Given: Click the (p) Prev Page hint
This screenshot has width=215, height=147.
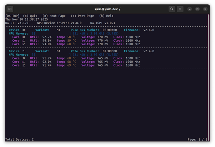Looking at the screenshot, I should pyautogui.click(x=82, y=16).
